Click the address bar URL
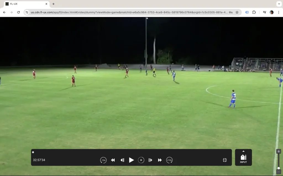 pyautogui.click(x=129, y=12)
